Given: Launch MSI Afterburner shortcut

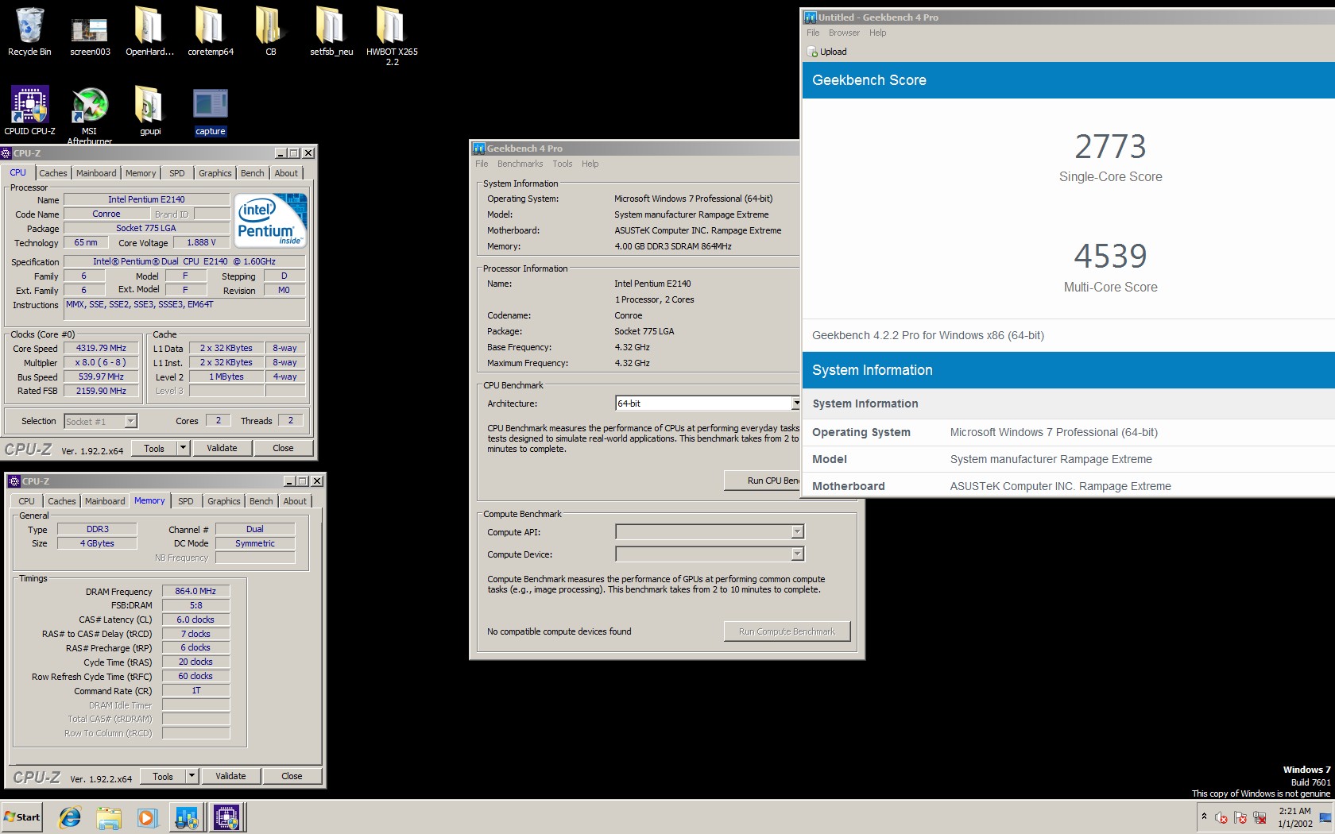Looking at the screenshot, I should (x=90, y=115).
